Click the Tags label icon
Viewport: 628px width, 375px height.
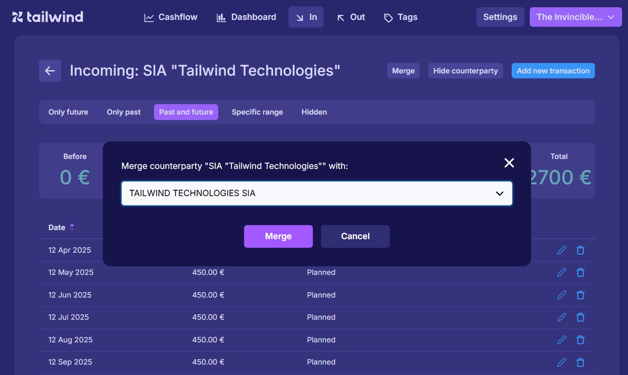pyautogui.click(x=388, y=18)
